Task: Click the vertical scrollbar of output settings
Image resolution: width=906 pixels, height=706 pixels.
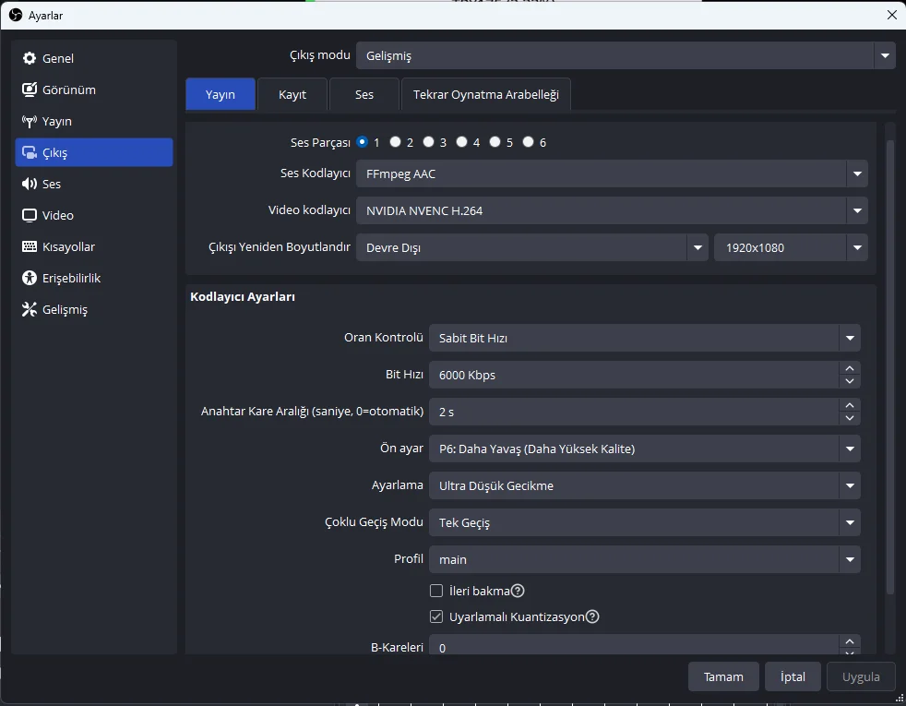Action: point(889,367)
